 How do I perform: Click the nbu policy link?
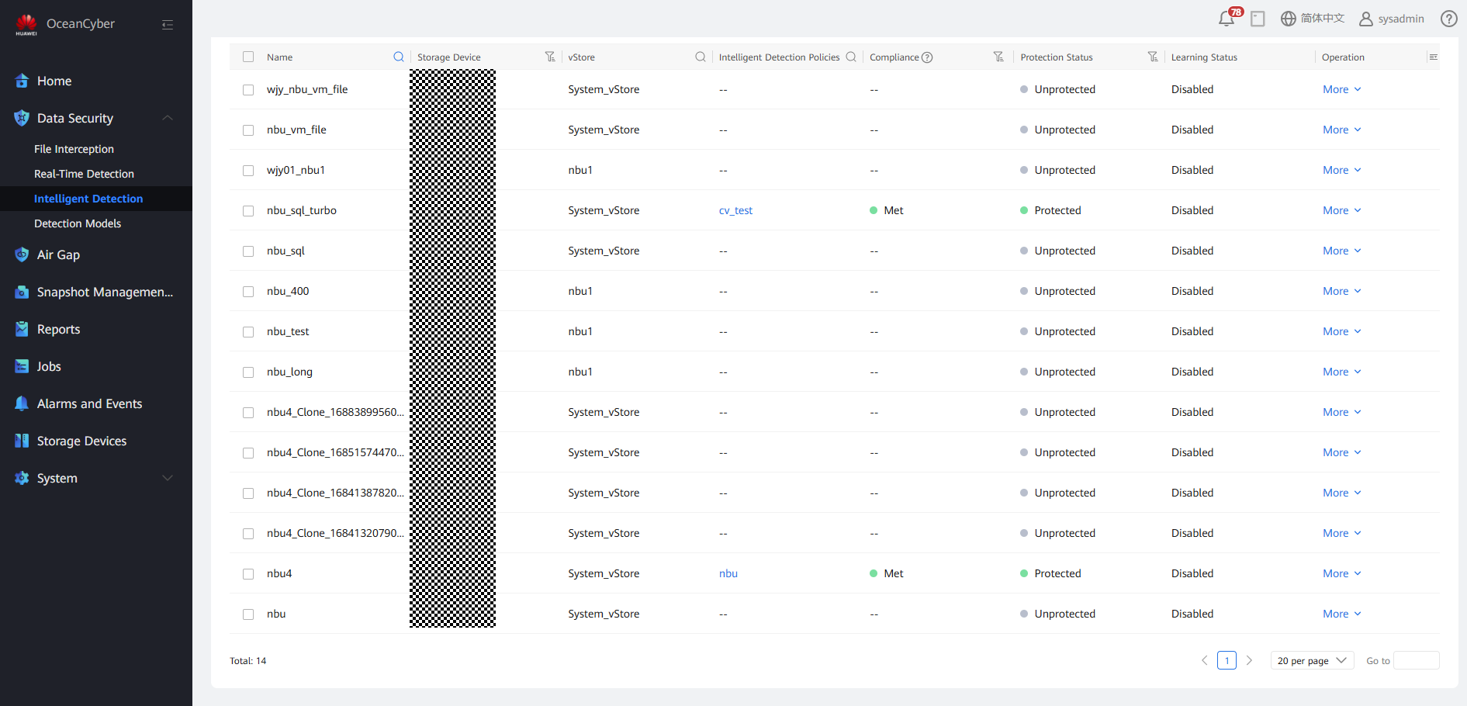728,573
